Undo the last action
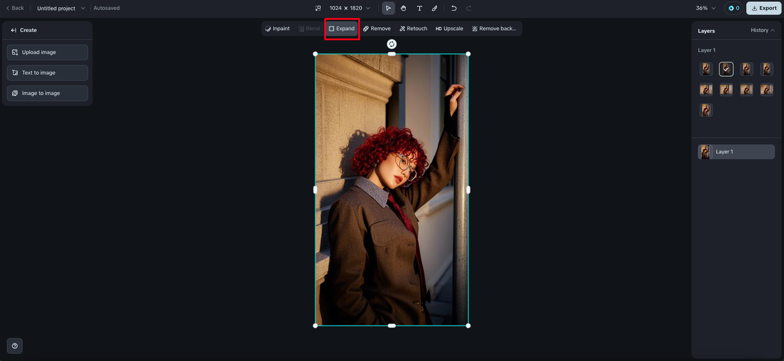The image size is (784, 361). pyautogui.click(x=454, y=8)
